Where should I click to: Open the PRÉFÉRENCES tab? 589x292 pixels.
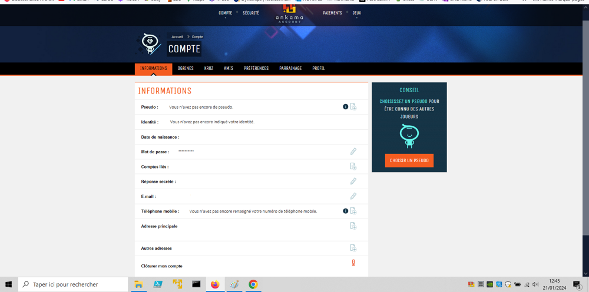tap(256, 69)
